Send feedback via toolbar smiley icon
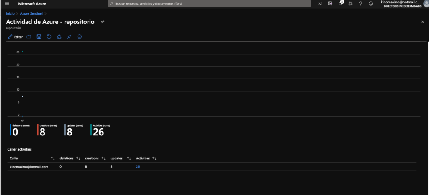Image resolution: width=429 pixels, height=195 pixels. click(x=80, y=37)
